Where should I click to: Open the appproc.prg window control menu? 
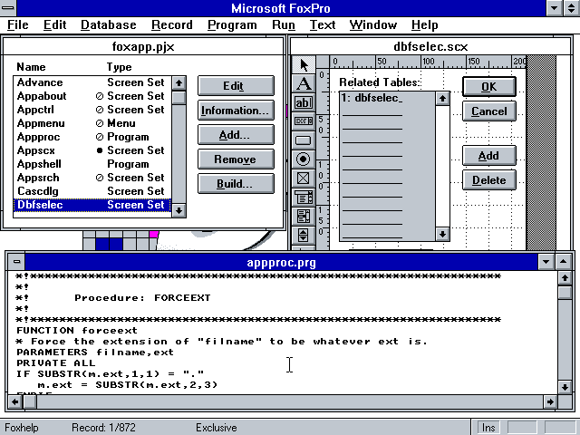click(16, 262)
